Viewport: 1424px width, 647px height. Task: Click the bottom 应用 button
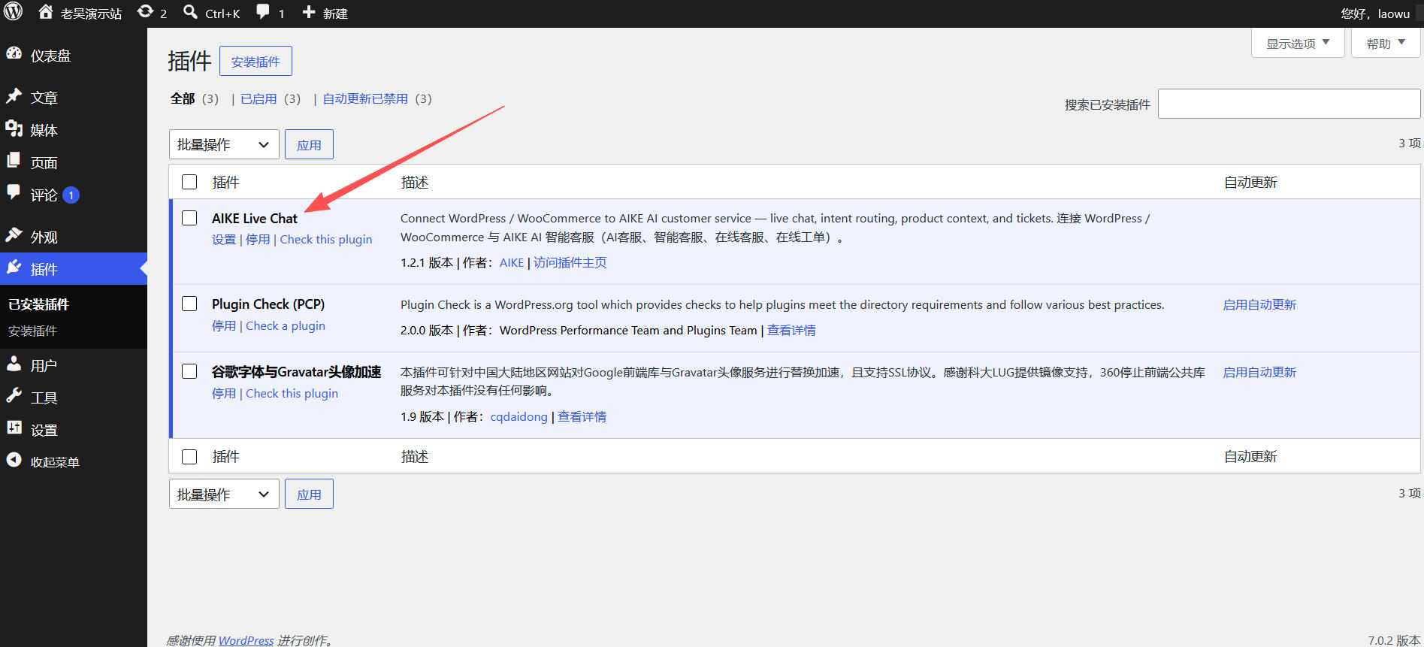point(309,494)
